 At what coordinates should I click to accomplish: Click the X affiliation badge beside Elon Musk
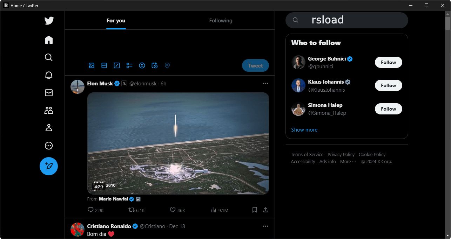pos(124,84)
